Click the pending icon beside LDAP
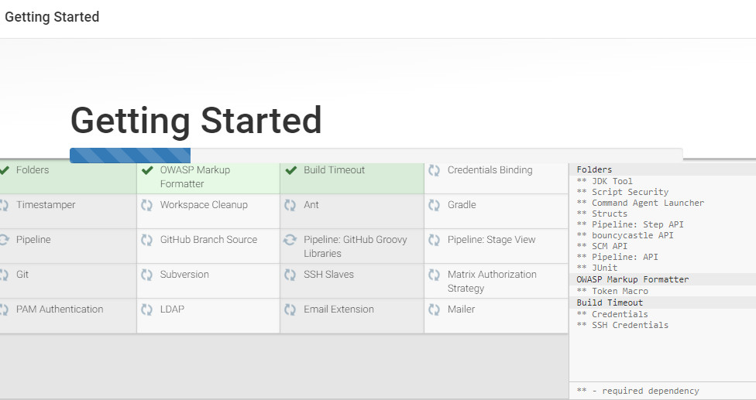The width and height of the screenshot is (756, 400). pos(146,309)
